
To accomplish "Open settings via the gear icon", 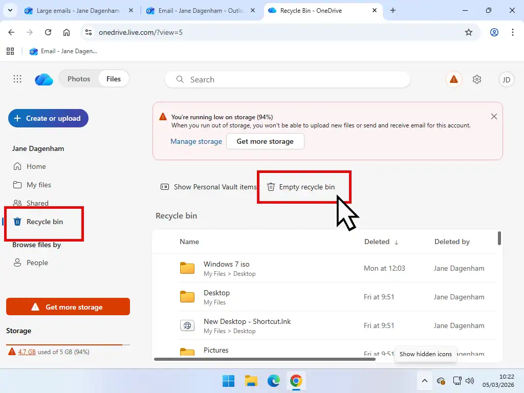I will (477, 79).
